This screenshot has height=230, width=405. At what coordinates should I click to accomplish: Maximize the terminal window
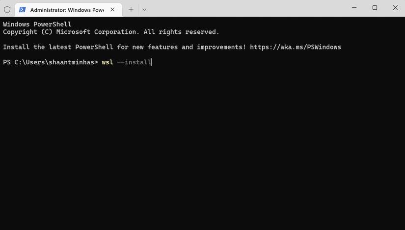click(375, 8)
